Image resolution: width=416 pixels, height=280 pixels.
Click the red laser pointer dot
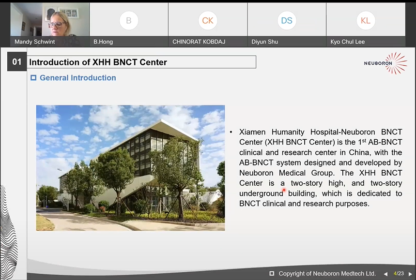point(284,190)
